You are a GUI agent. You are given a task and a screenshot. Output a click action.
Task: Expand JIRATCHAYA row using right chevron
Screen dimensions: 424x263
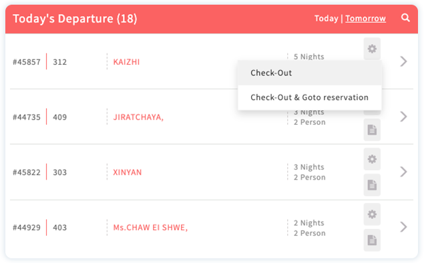pyautogui.click(x=403, y=117)
